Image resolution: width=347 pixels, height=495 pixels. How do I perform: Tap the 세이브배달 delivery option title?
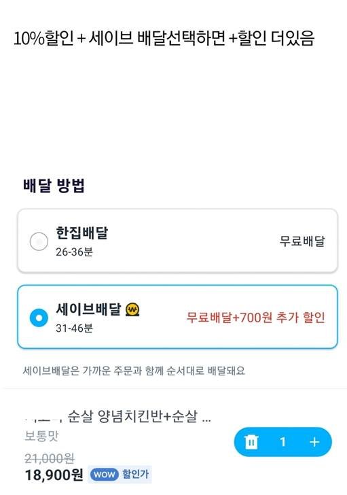(x=88, y=309)
